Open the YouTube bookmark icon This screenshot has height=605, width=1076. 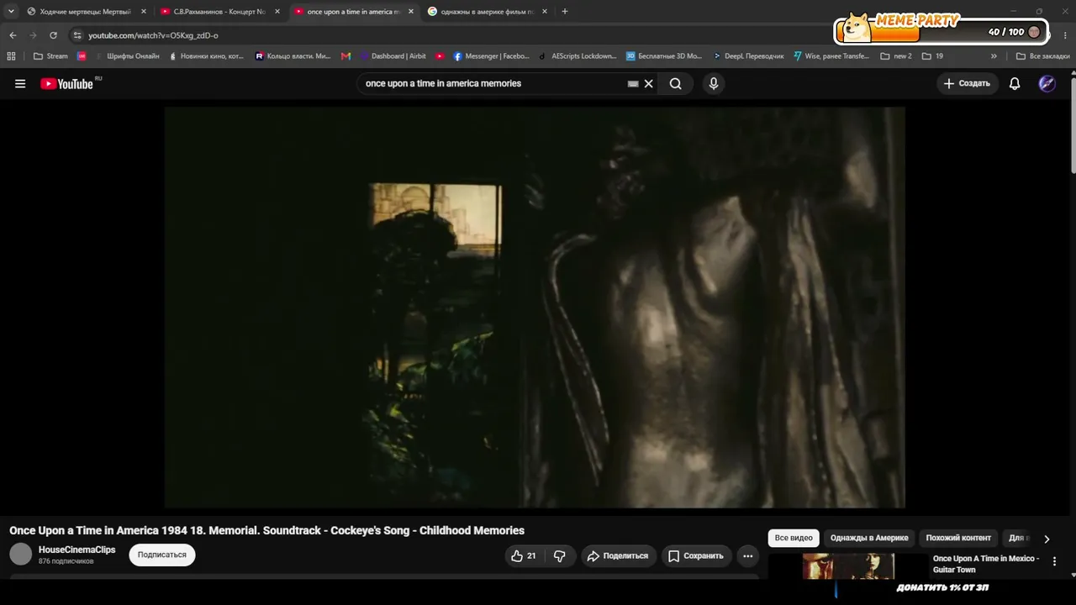coord(440,56)
